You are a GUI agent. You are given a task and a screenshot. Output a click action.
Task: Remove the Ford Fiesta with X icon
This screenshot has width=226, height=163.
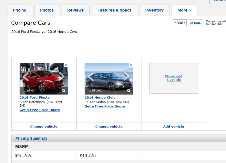tap(66, 65)
